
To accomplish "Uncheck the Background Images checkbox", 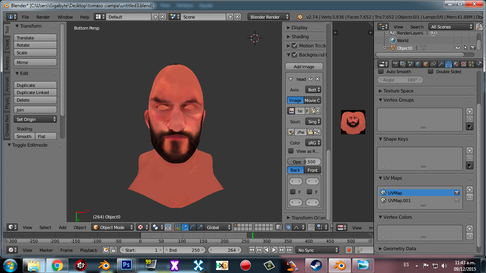I will point(294,55).
